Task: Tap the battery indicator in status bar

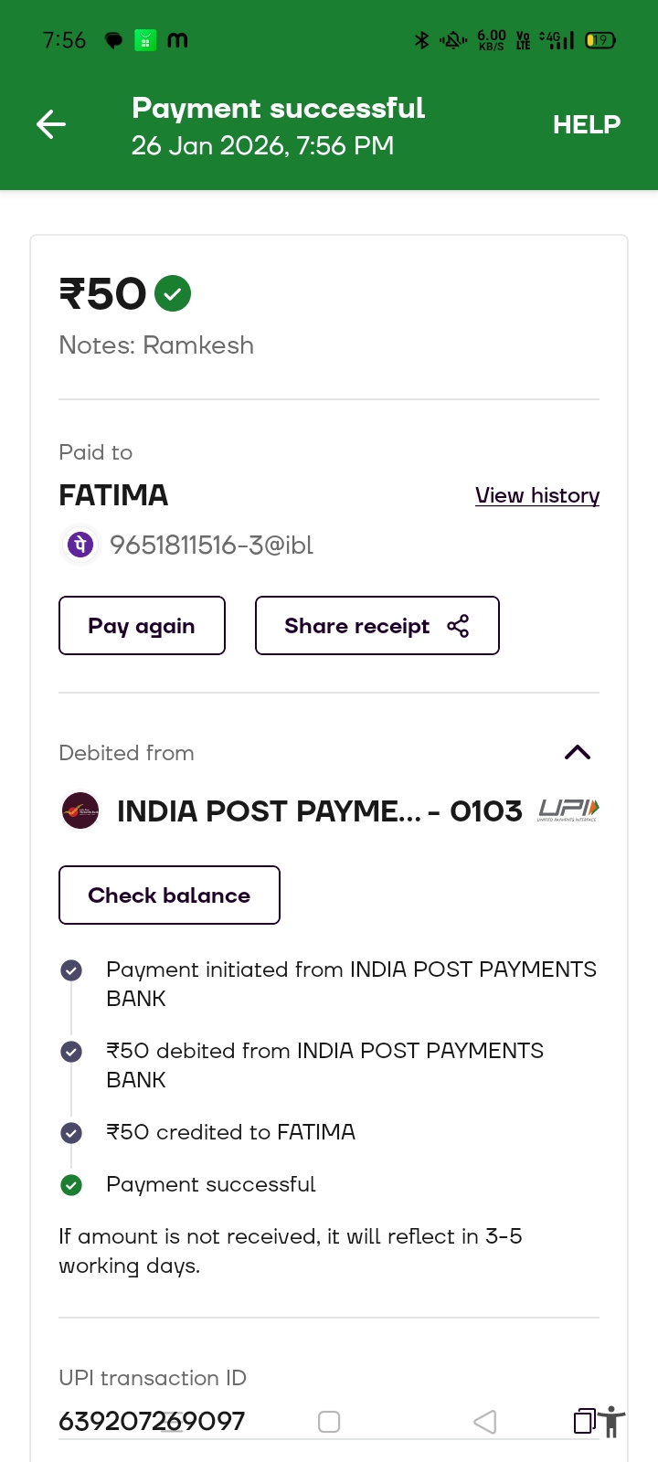Action: coord(600,40)
